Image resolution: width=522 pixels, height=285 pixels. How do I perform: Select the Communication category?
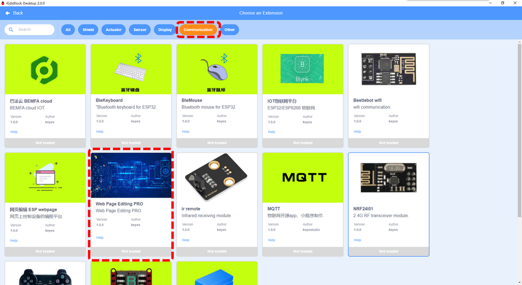[x=198, y=30]
